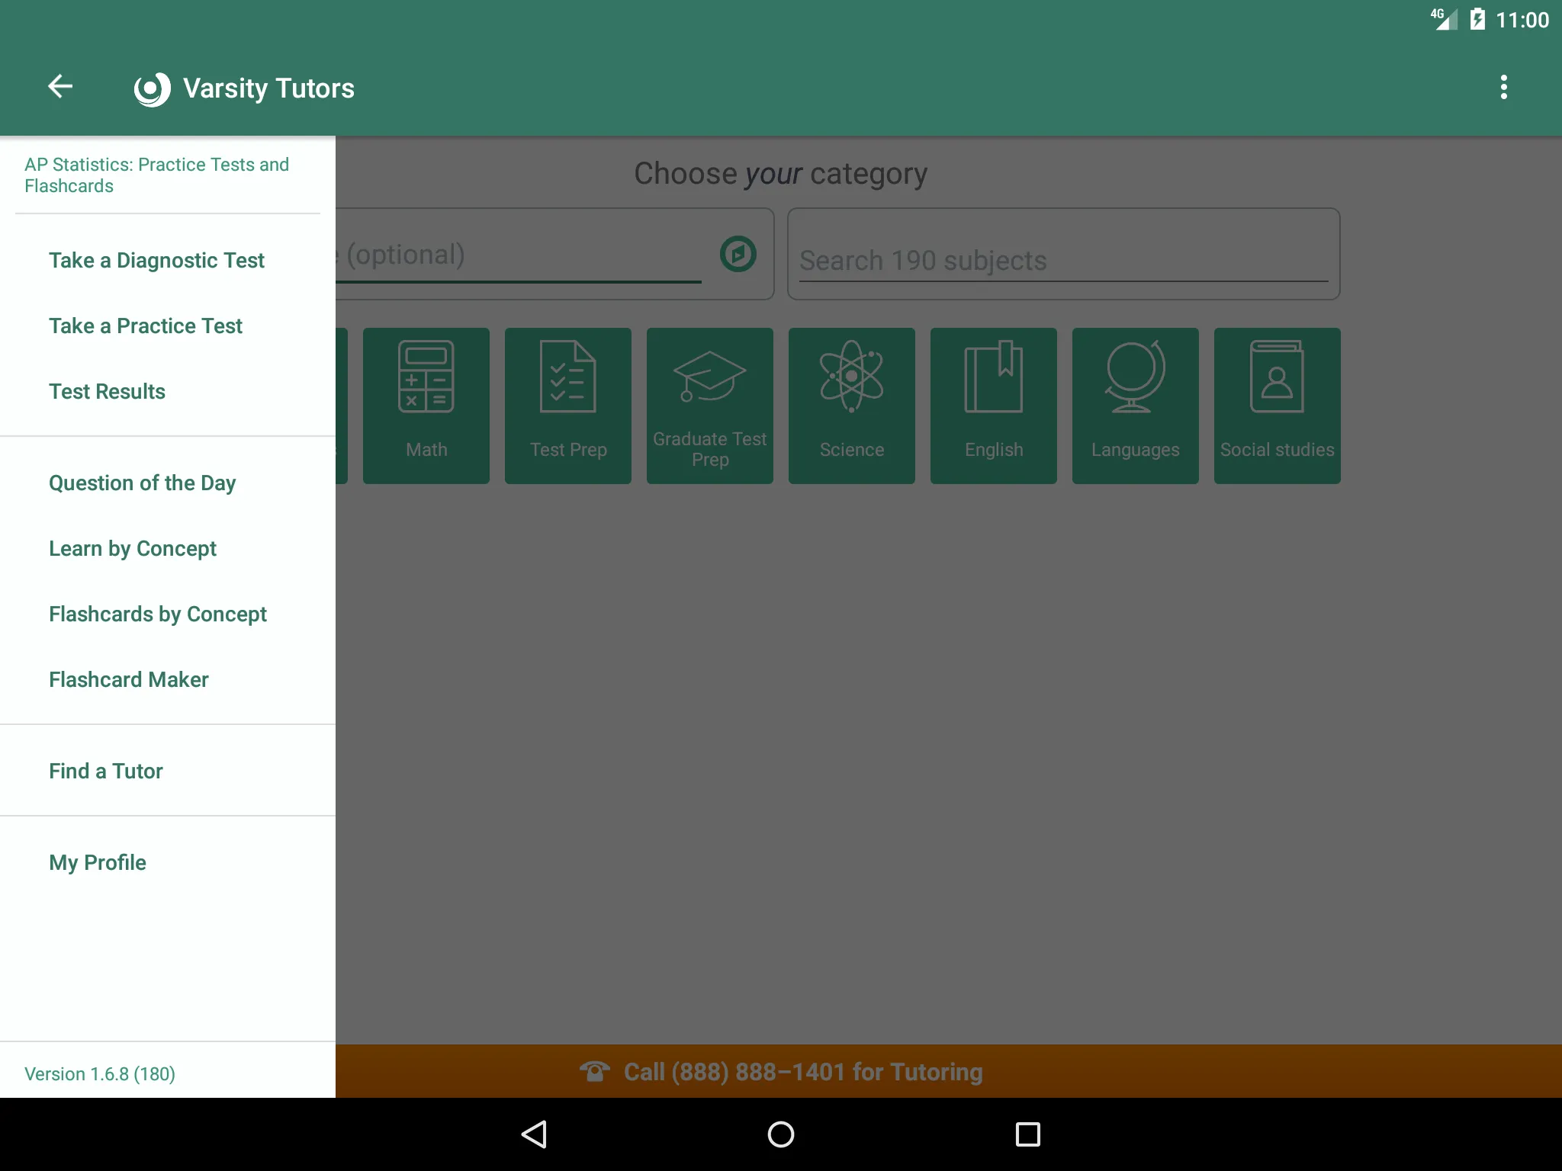Open My Profile menu item
Image resolution: width=1562 pixels, height=1171 pixels.
(97, 862)
